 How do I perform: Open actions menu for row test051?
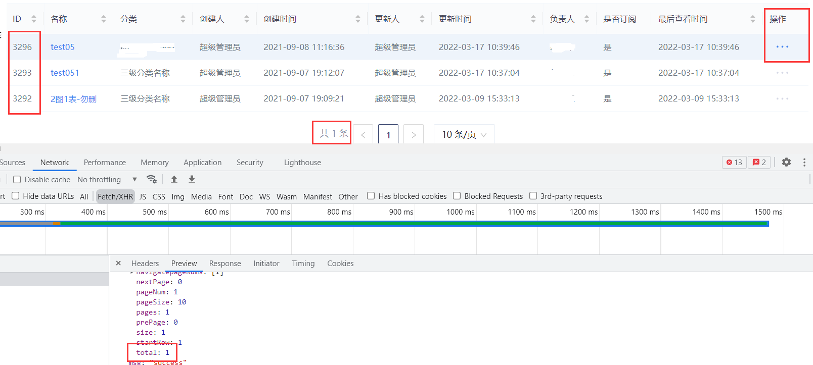[782, 73]
